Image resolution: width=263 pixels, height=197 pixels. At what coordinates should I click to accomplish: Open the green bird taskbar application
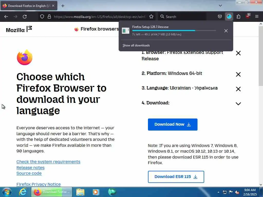(112, 192)
